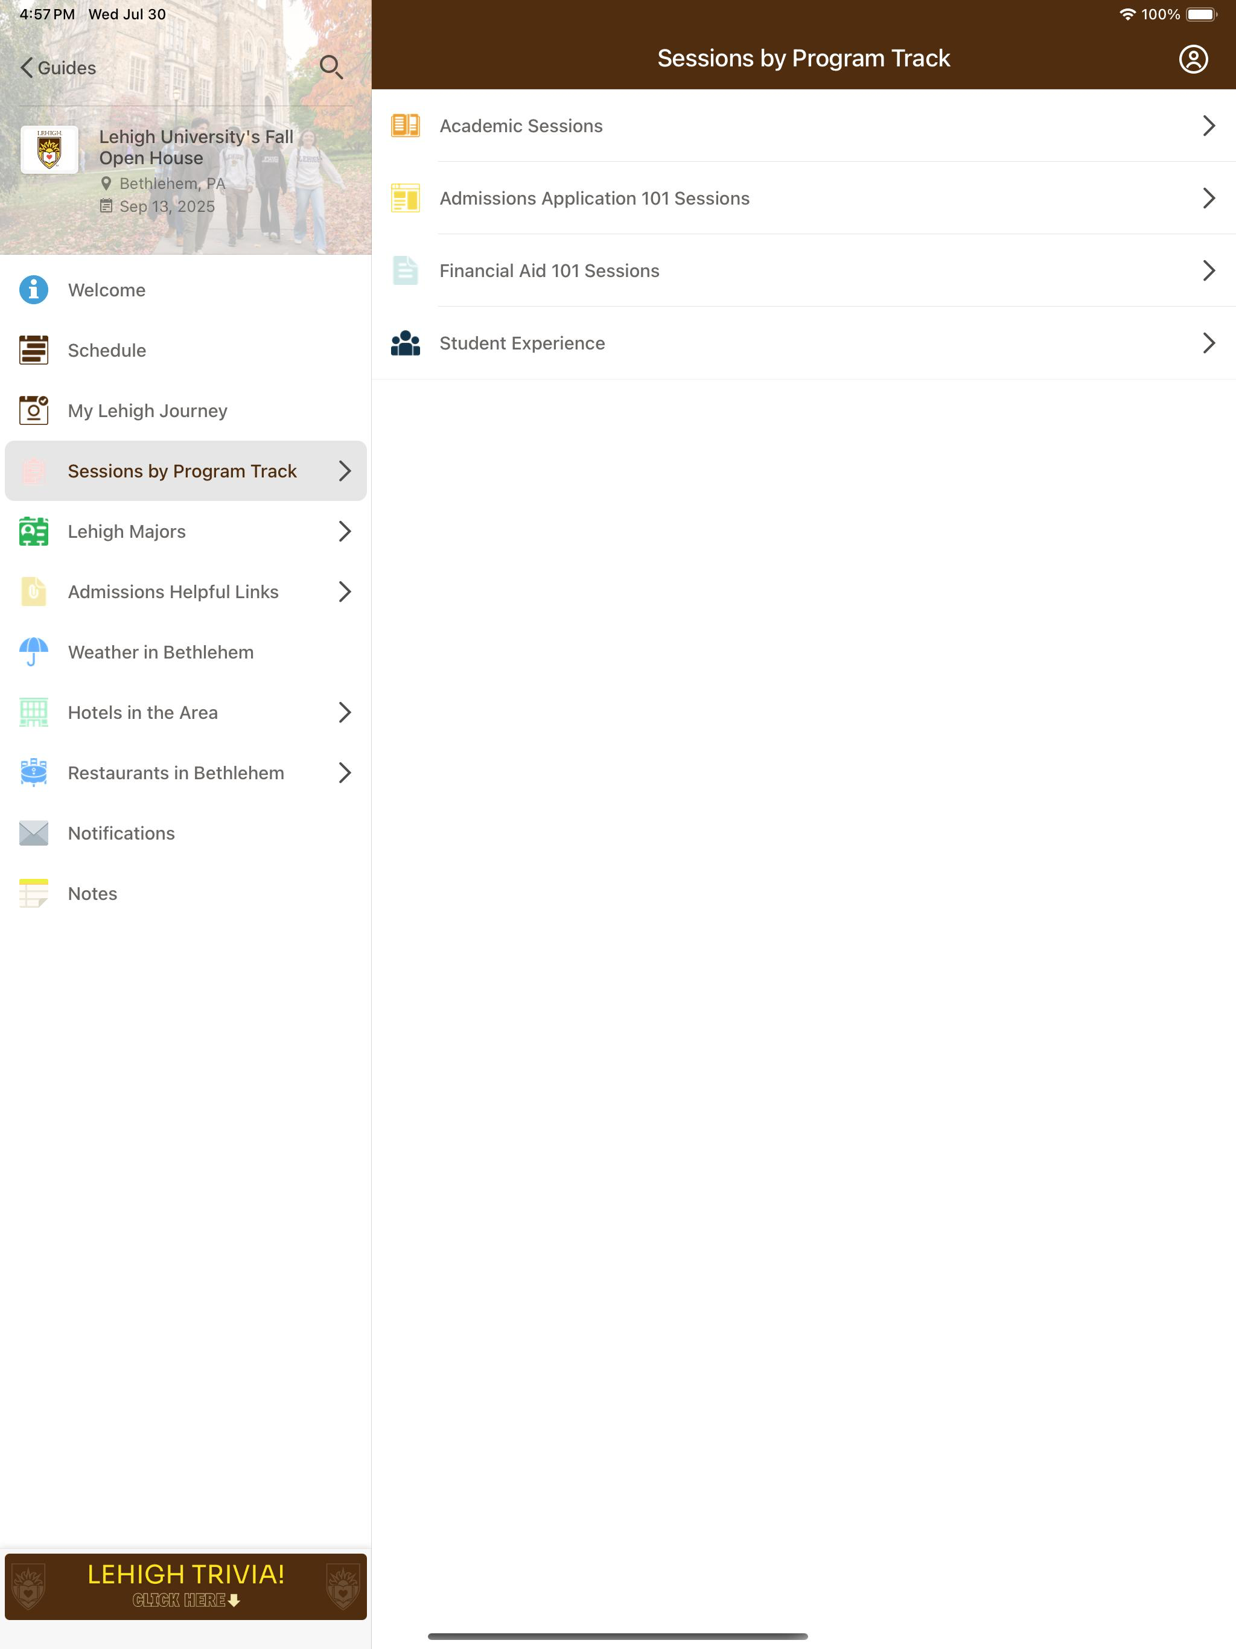Expand Academic Sessions chevron

click(x=1208, y=125)
